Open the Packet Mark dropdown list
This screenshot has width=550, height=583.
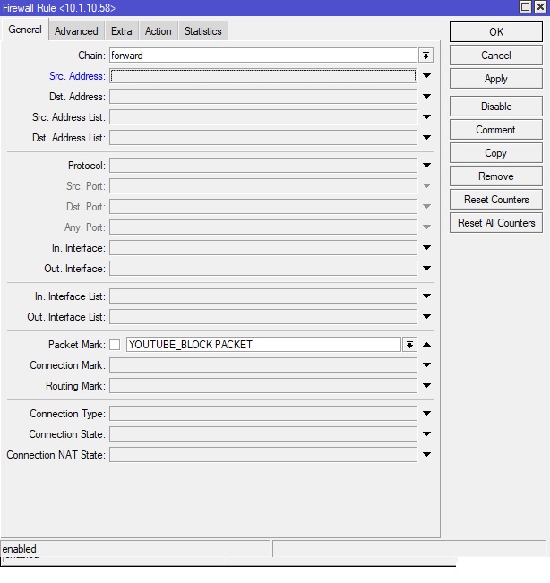point(409,345)
